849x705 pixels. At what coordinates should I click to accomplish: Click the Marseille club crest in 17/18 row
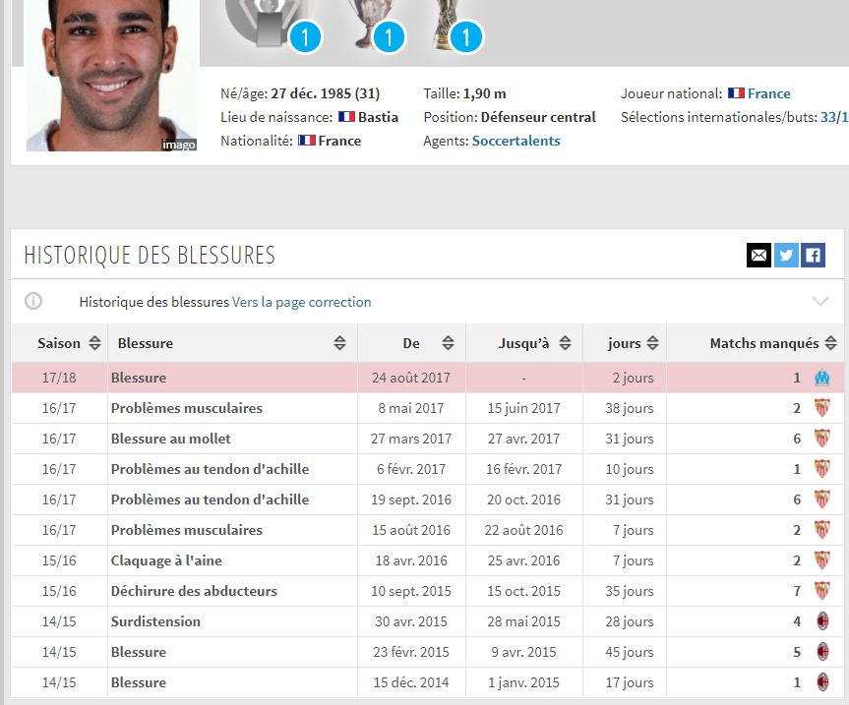coord(822,378)
